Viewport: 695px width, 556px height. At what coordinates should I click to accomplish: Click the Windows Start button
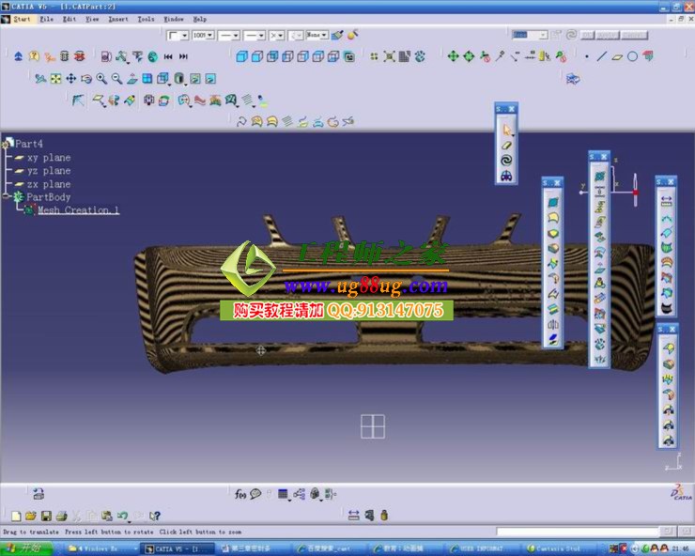[26, 548]
